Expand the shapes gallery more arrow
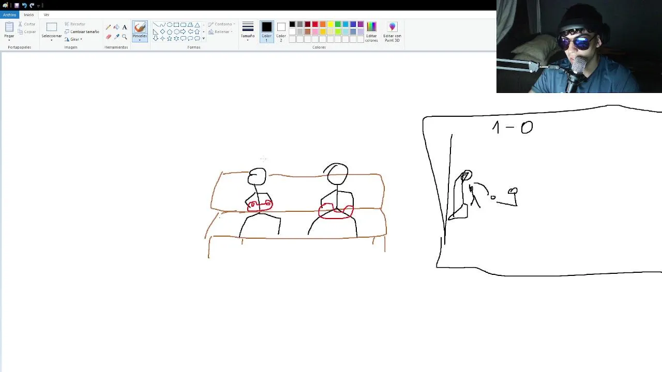The image size is (662, 372). tap(204, 38)
